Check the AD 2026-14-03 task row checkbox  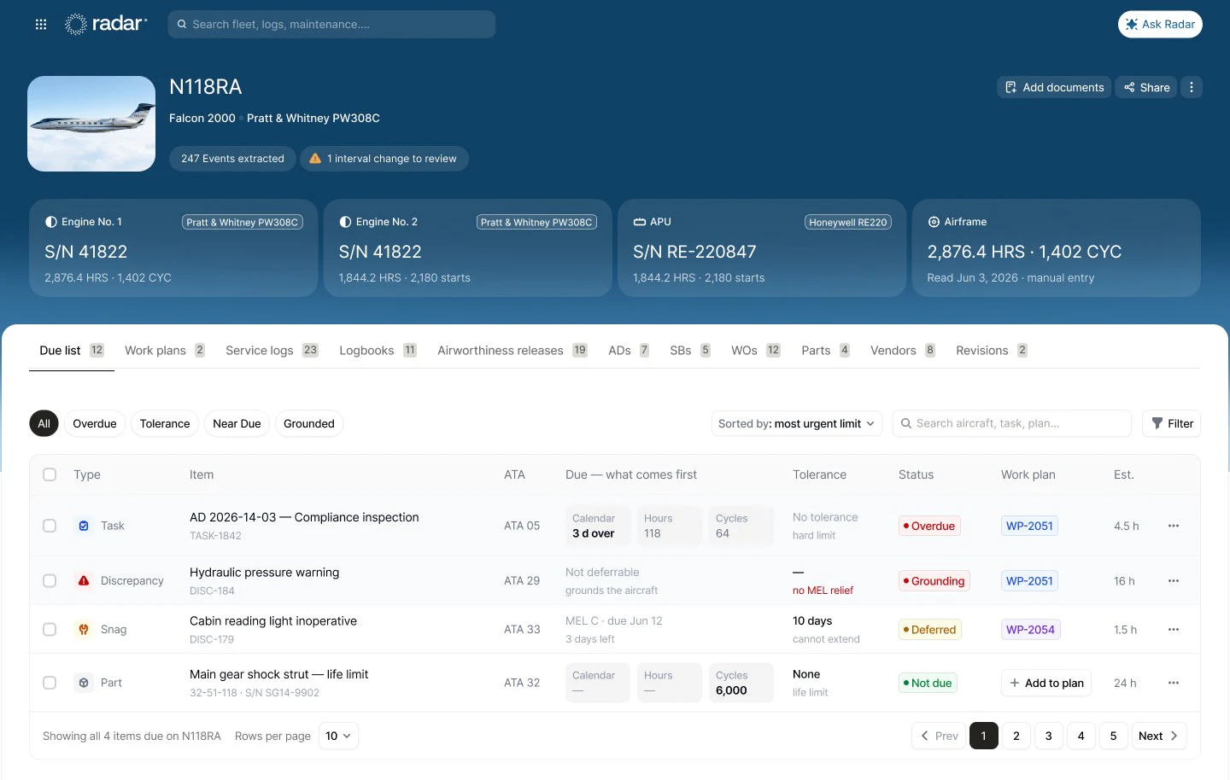point(50,526)
